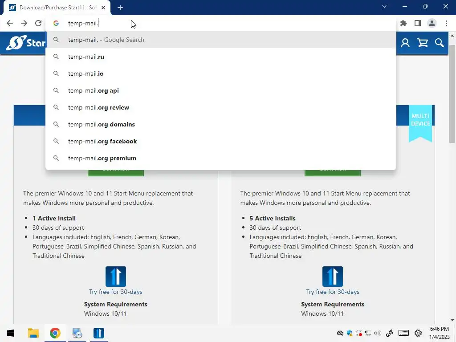Open the account user icon on Stardock header
456x342 pixels.
pyautogui.click(x=405, y=43)
